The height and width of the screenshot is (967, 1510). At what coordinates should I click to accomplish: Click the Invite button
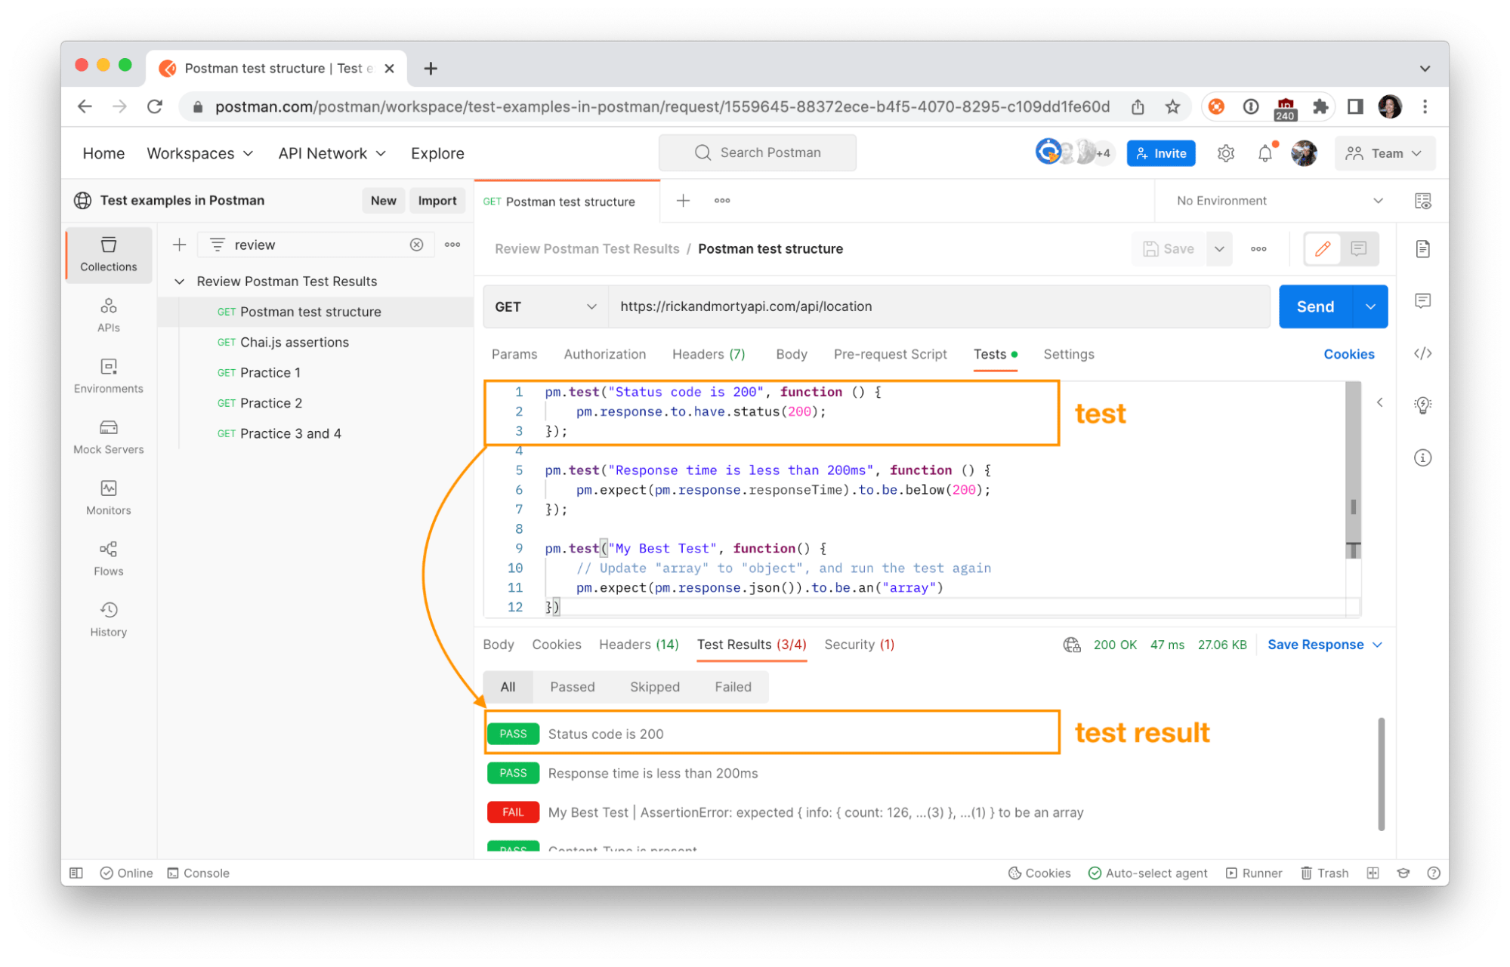coord(1160,153)
